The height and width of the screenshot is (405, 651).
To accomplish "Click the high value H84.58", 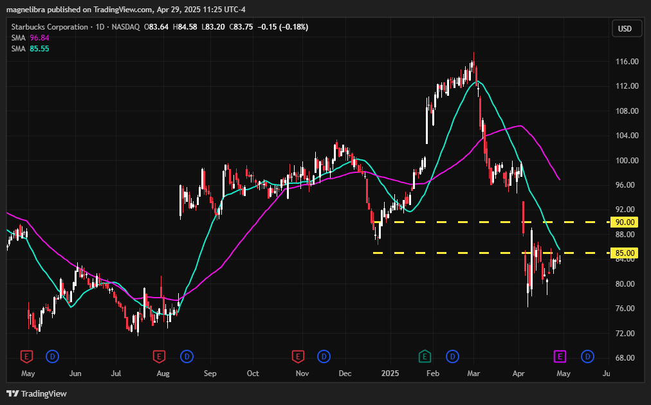I will click(185, 27).
